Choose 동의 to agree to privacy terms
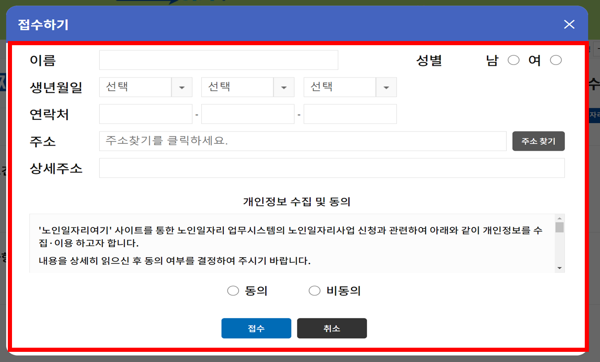 pyautogui.click(x=233, y=290)
